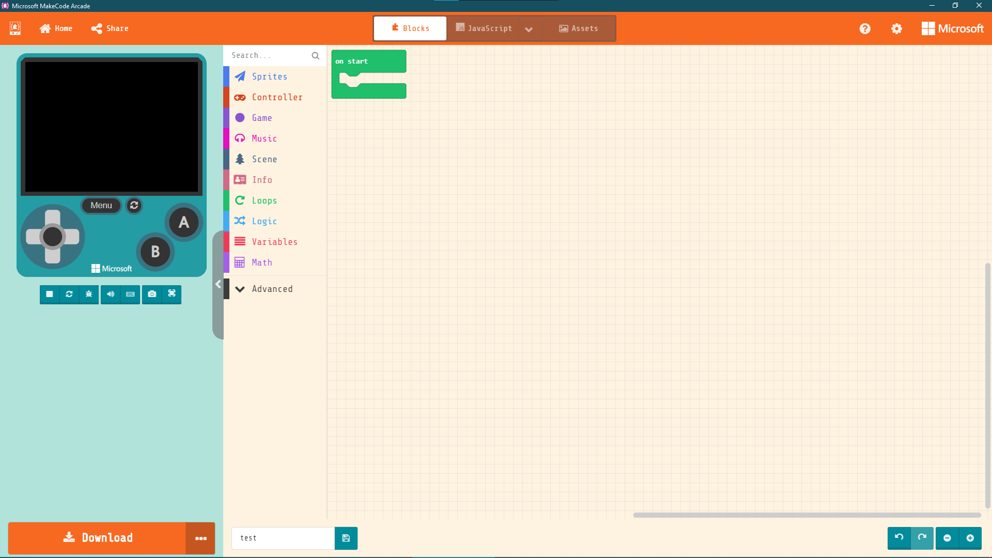Zoom in on the blocks workspace
The height and width of the screenshot is (558, 992).
click(x=970, y=538)
